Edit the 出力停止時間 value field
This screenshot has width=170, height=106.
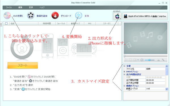156,83
